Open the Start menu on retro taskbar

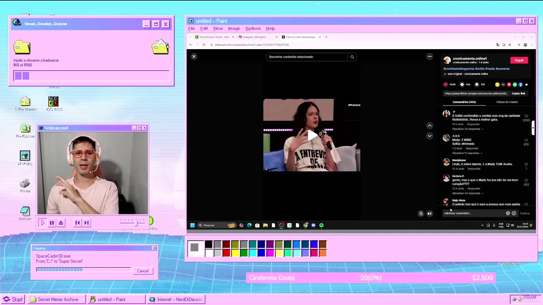(13, 299)
